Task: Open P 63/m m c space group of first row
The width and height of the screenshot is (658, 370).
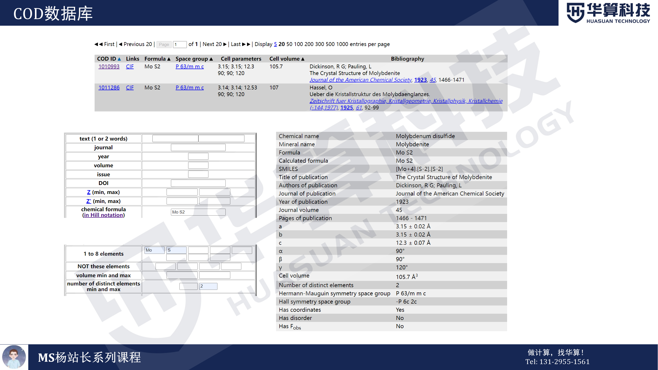Action: click(190, 67)
